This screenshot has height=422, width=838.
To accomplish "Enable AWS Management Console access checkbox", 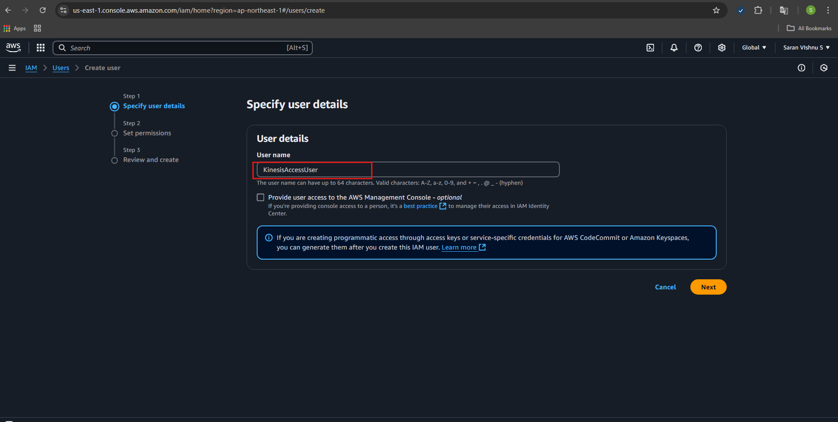I will [x=261, y=197].
